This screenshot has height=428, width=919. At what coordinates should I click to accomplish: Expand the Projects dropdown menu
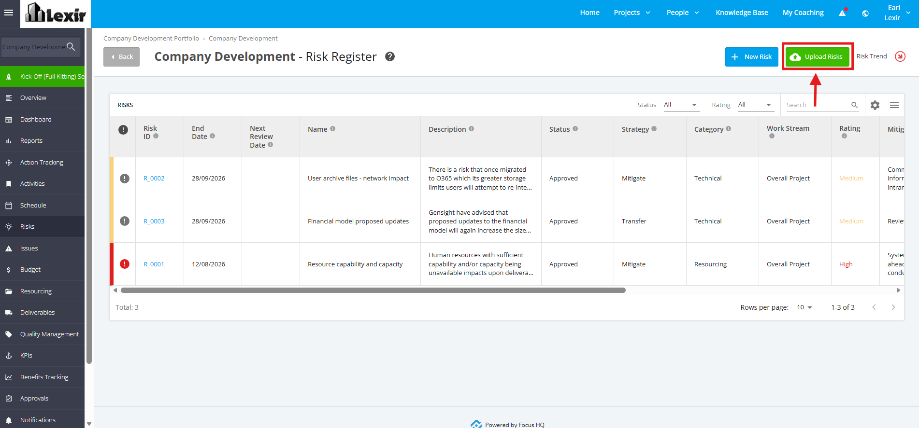click(632, 13)
